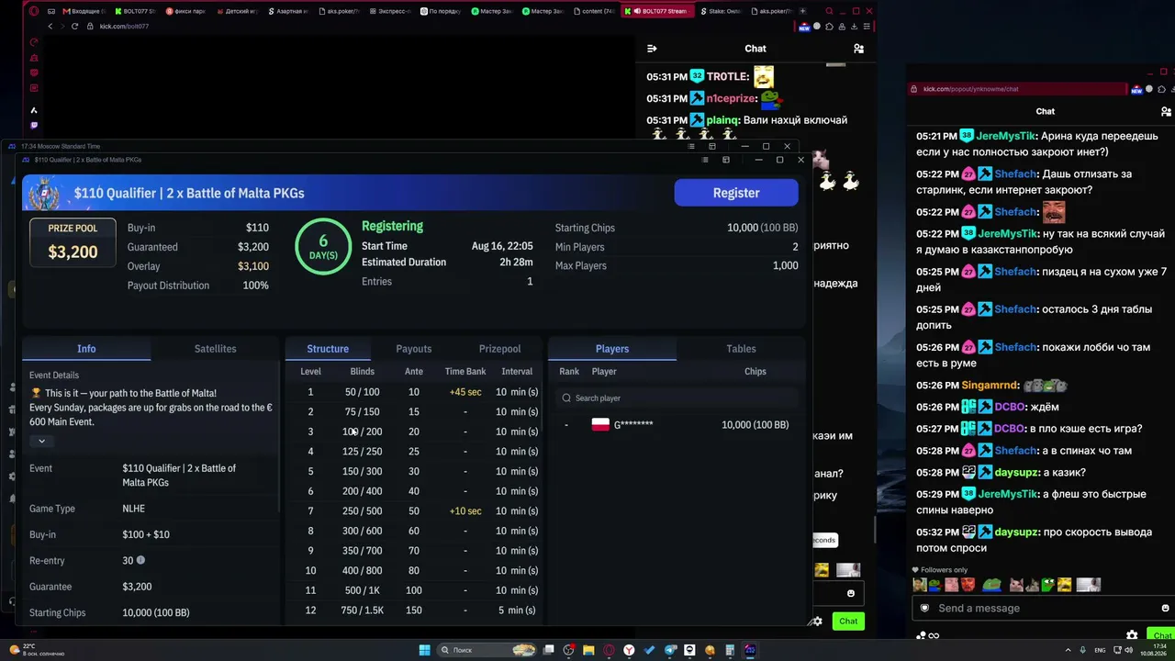Click the list view icon in the Moscow Standard Time window

coord(689,146)
